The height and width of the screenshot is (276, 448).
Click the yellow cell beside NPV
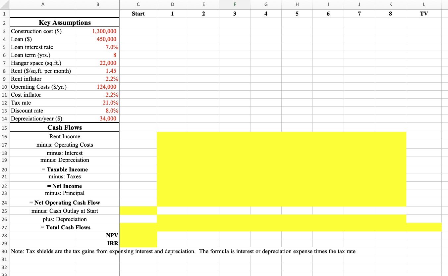[x=138, y=235]
